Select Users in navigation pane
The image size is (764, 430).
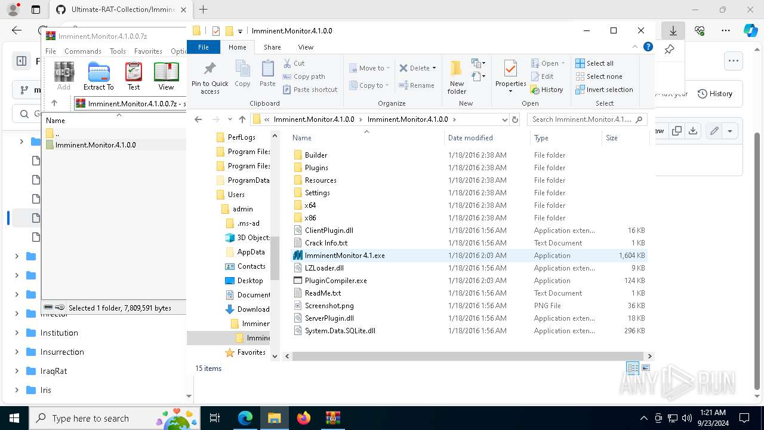(230, 195)
